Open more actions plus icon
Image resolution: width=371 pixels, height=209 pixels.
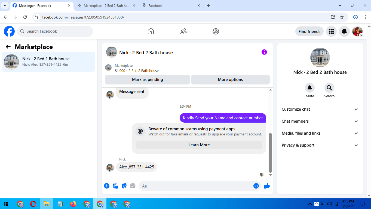[107, 186]
